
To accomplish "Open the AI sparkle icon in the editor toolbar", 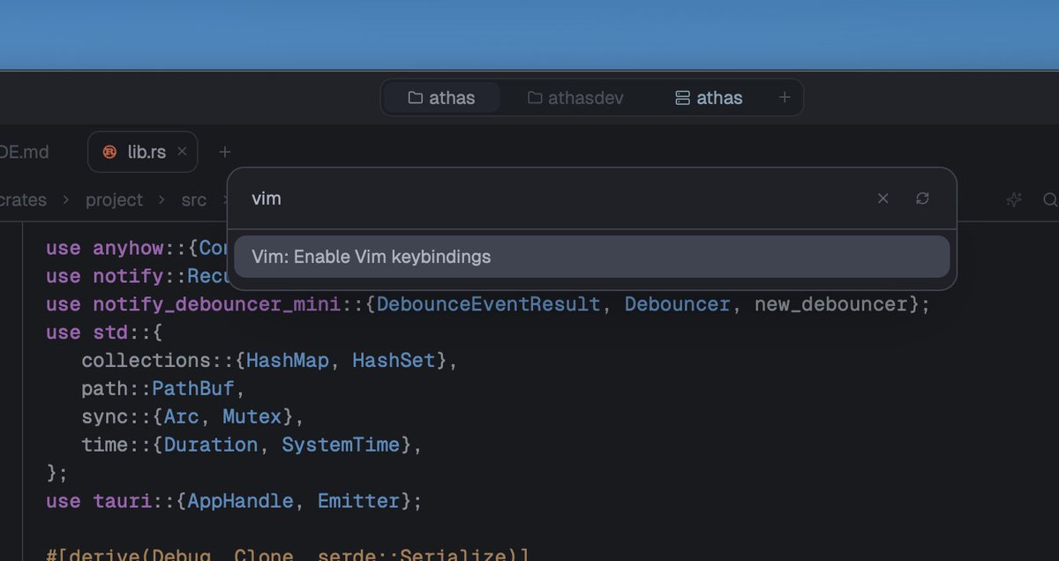I will pyautogui.click(x=1014, y=200).
